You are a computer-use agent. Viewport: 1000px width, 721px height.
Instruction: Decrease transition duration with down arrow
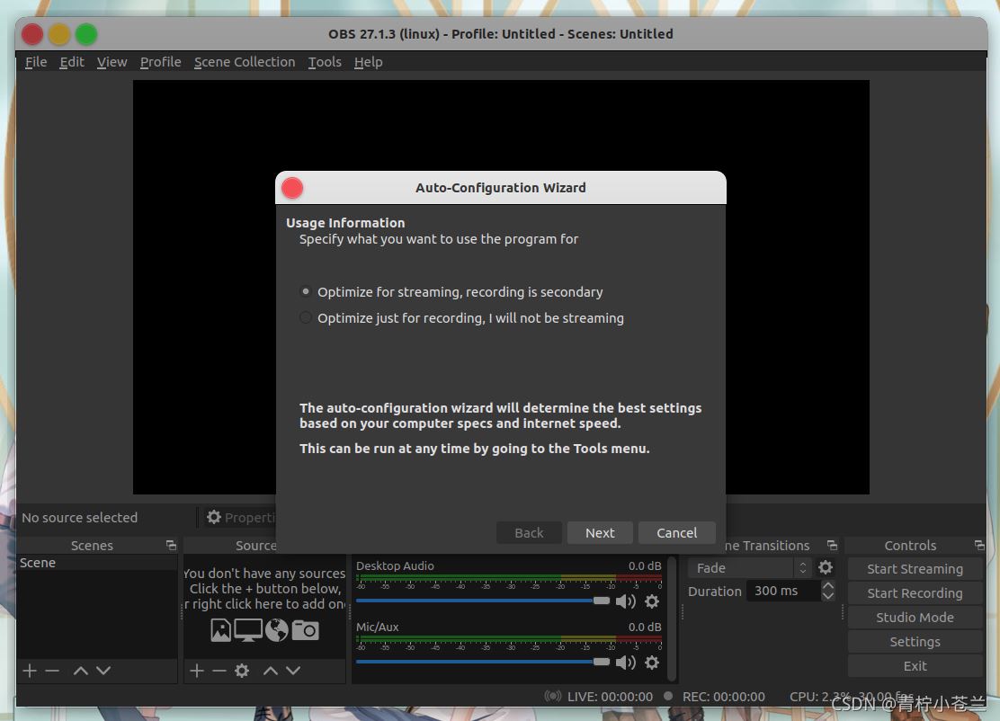point(828,596)
